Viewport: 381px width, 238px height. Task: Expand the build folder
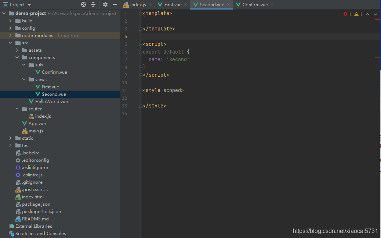(10, 21)
